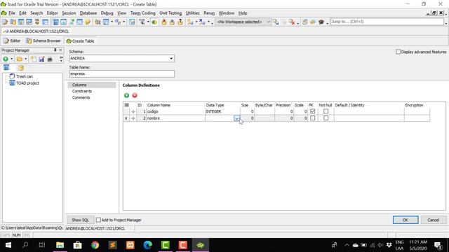Open the Utilities menu
This screenshot has height=252, width=449.
click(x=192, y=13)
